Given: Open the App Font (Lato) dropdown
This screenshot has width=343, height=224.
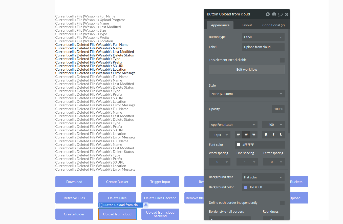Looking at the screenshot, I should click(233, 125).
